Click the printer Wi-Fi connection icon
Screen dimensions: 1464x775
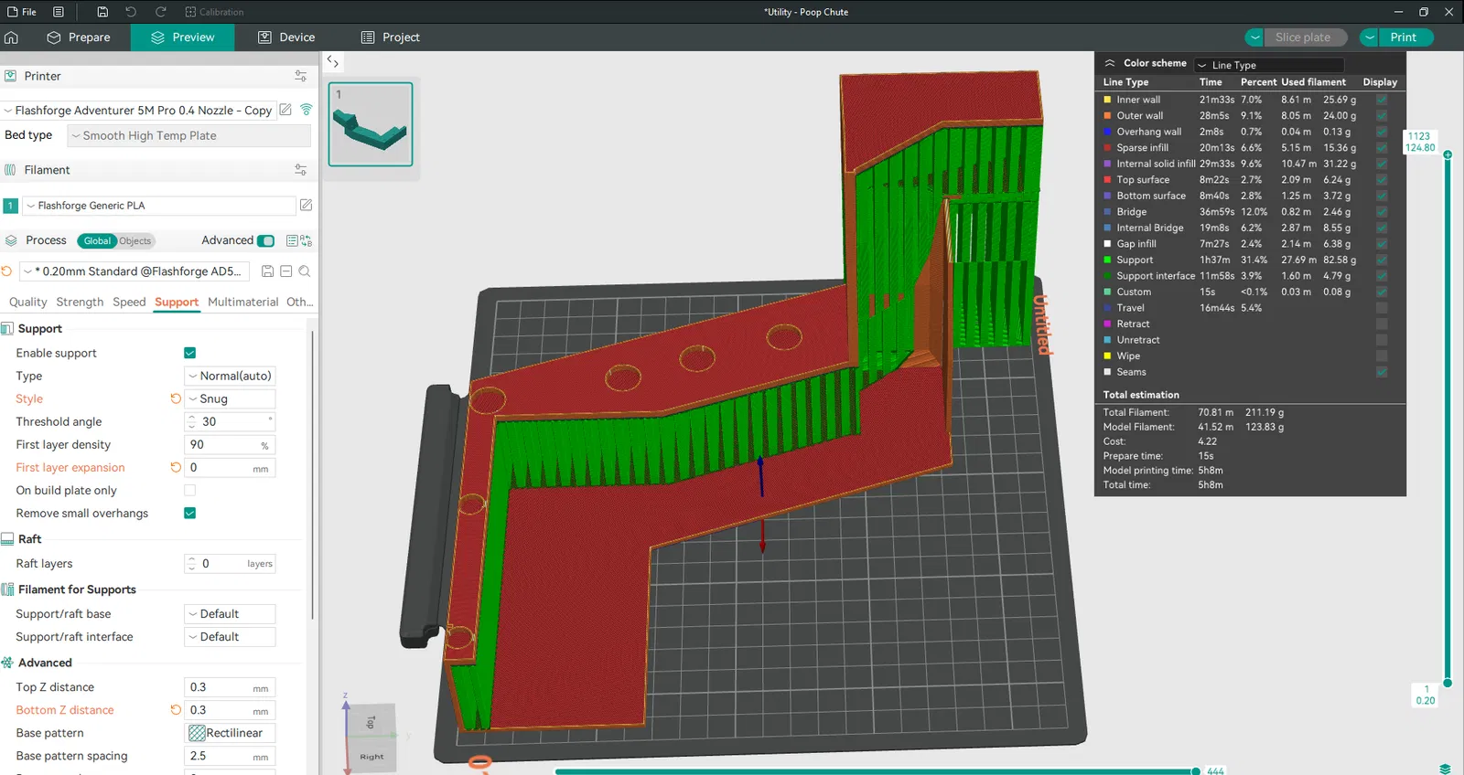click(307, 110)
